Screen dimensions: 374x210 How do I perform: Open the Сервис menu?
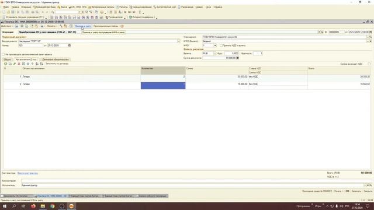199,7
